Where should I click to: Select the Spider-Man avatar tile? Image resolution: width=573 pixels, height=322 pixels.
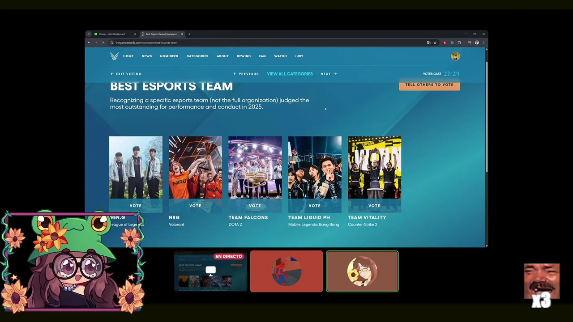click(286, 271)
